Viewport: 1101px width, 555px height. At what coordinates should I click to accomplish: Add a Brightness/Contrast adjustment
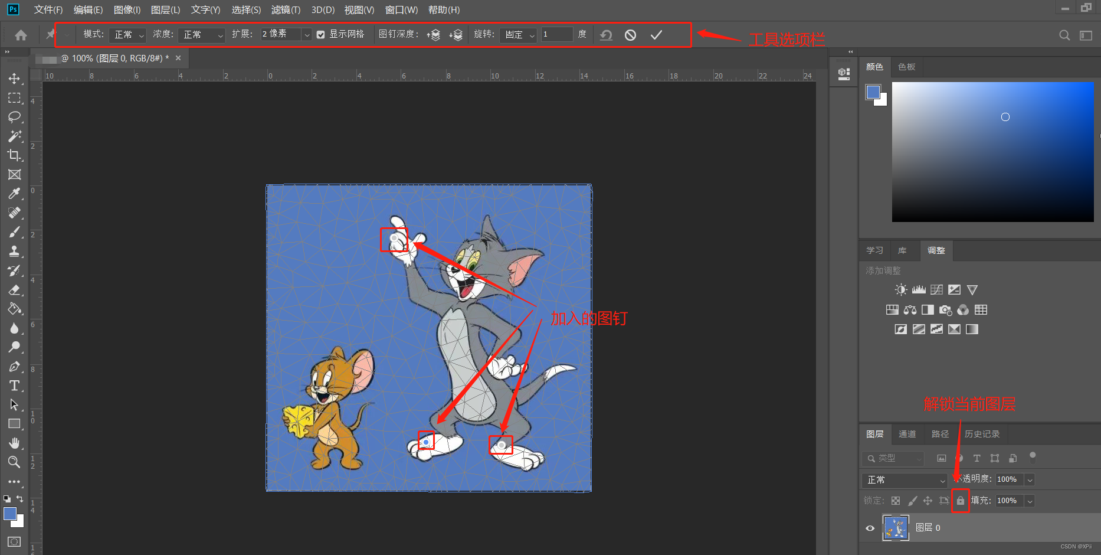click(x=900, y=289)
